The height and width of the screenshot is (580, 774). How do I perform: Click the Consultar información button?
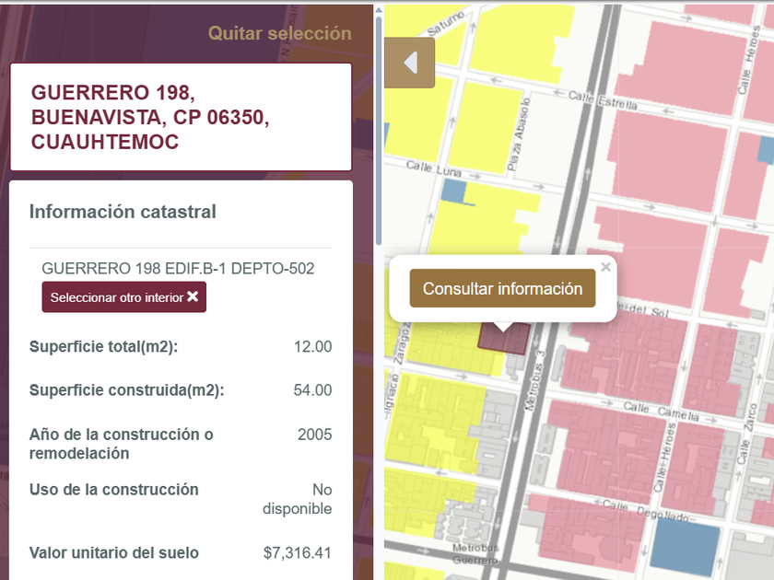coord(502,288)
